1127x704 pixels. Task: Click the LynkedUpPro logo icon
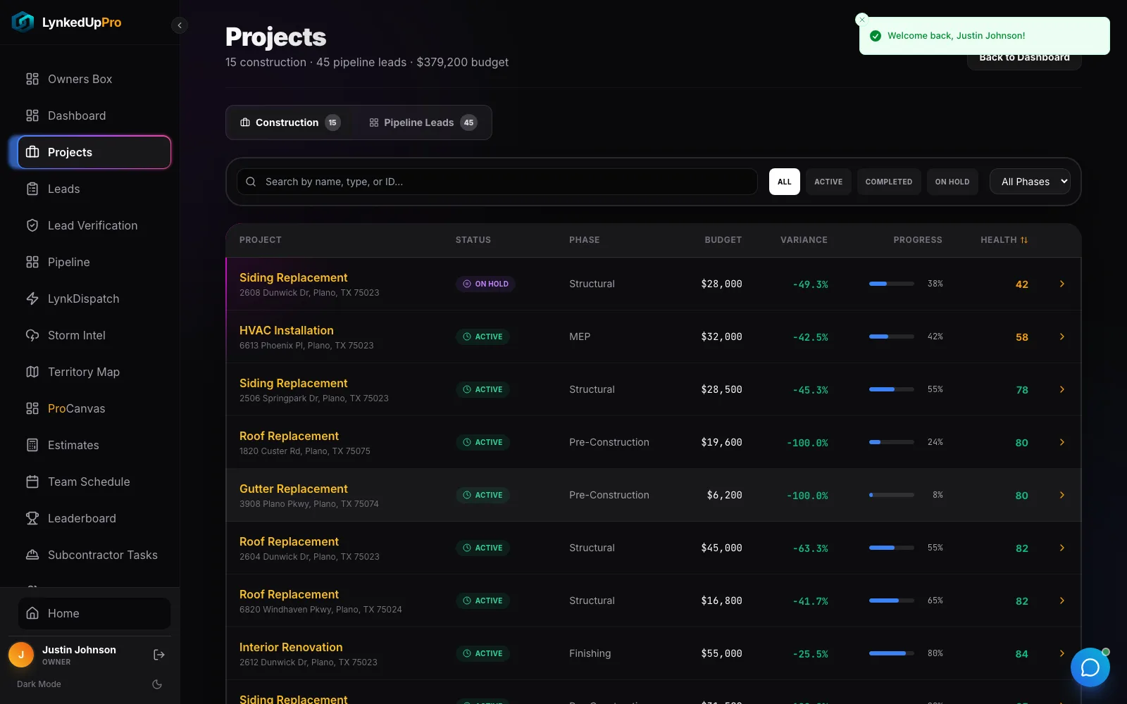coord(23,22)
